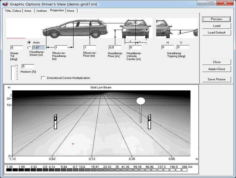Image resolution: width=236 pixels, height=178 pixels.
Task: Click the front-view car diagram image
Action: pyautogui.click(x=135, y=29)
